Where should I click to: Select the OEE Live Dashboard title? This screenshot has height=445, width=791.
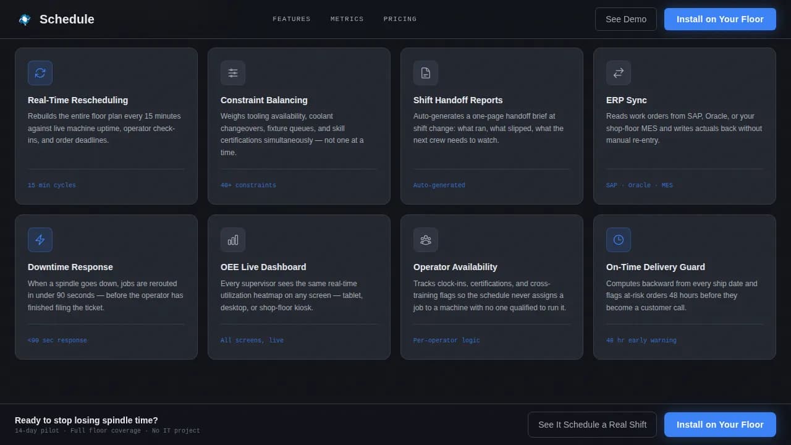click(263, 267)
